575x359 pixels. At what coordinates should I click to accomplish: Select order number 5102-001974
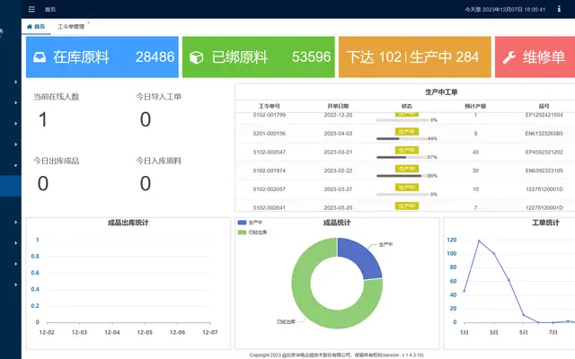coord(270,171)
